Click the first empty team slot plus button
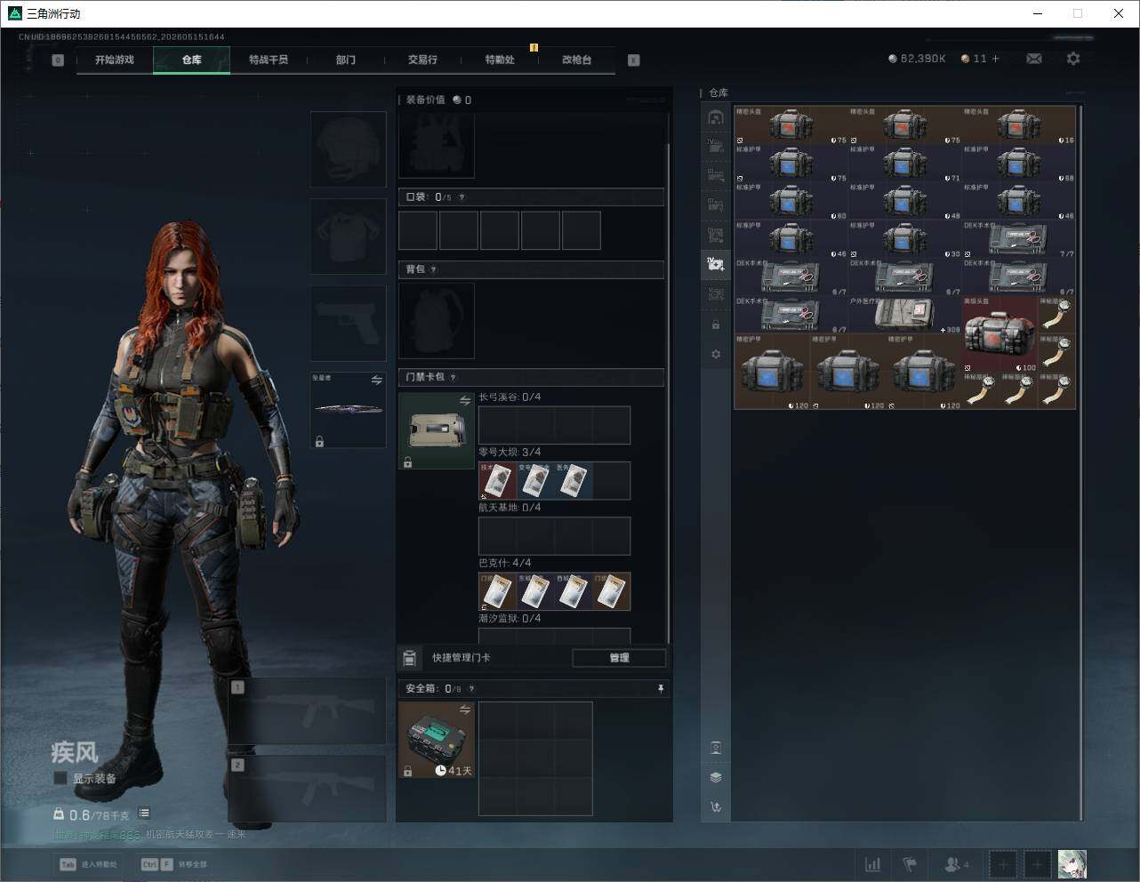The image size is (1140, 882). 1003,864
